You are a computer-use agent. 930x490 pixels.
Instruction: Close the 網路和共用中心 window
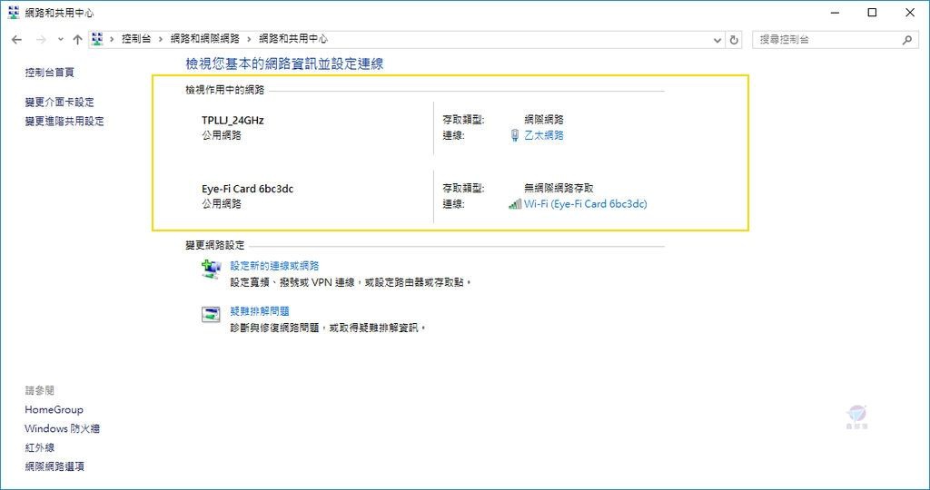pyautogui.click(x=910, y=13)
